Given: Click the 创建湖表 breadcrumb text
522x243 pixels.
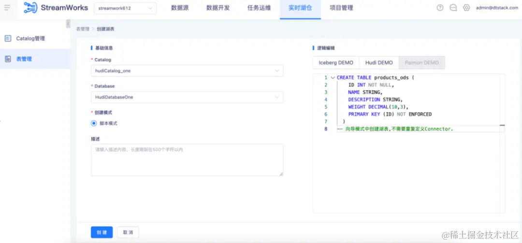Looking at the screenshot, I should pyautogui.click(x=105, y=29).
